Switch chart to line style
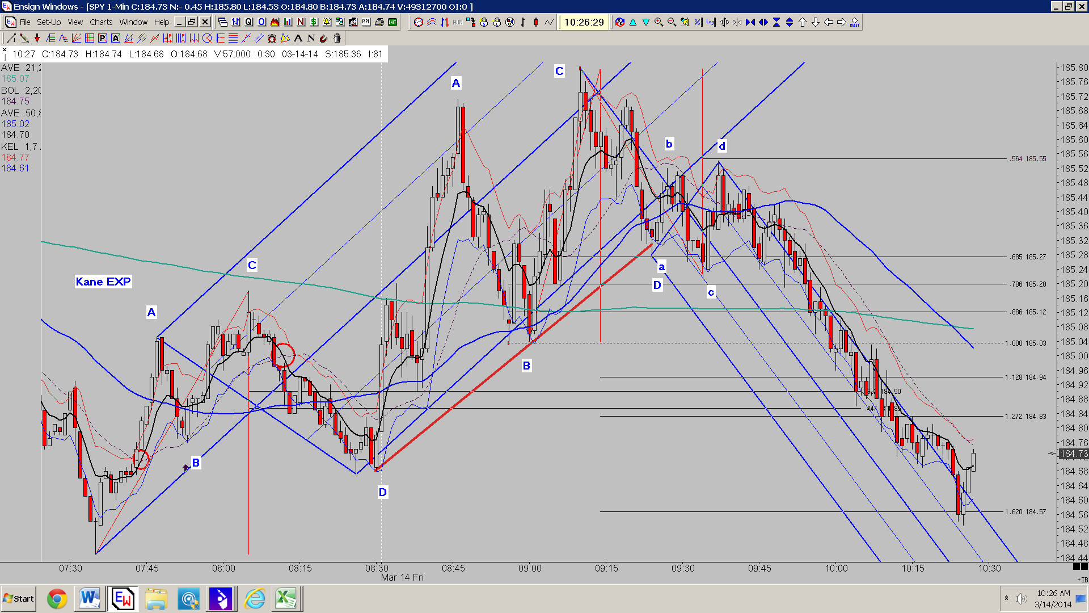The height and width of the screenshot is (613, 1089). [549, 22]
